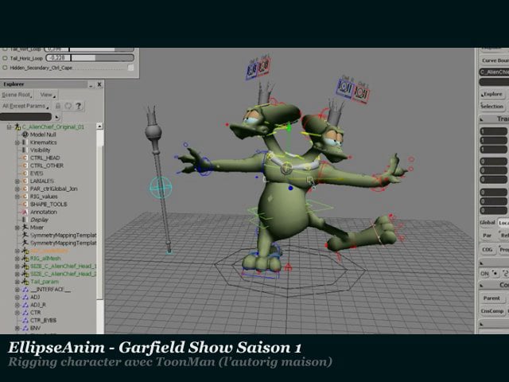
Task: Click the CnsComp button
Action: pos(492,311)
